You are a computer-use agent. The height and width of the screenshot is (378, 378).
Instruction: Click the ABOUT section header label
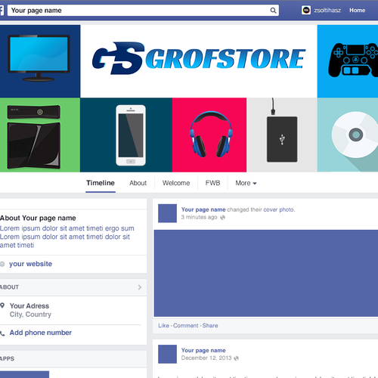(9, 287)
